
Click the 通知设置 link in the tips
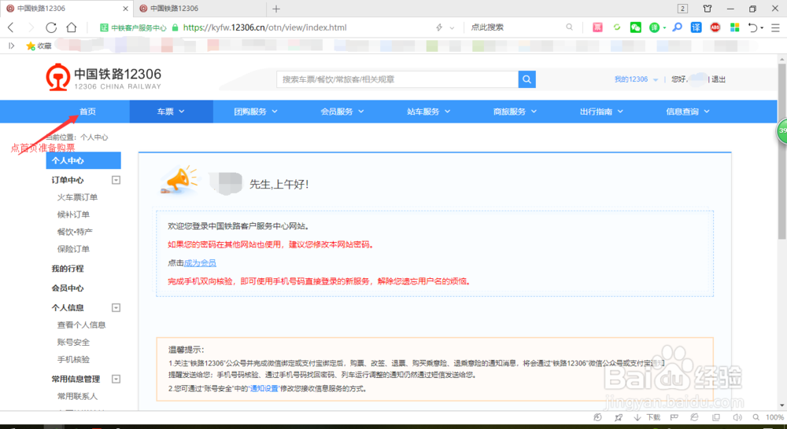(264, 388)
